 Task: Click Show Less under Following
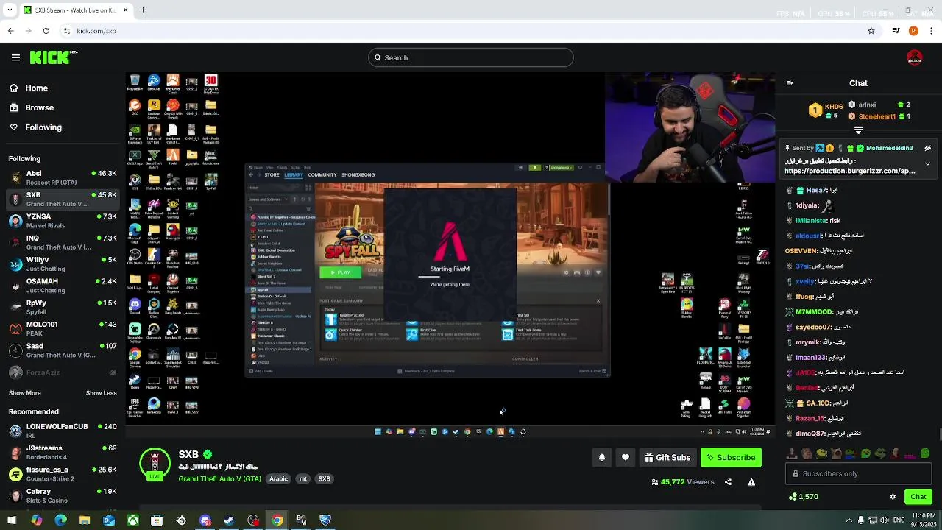[102, 393]
